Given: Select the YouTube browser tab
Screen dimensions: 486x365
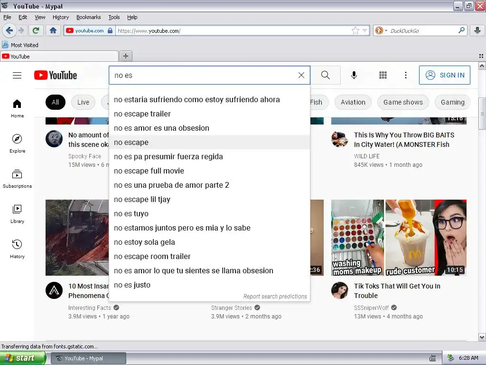Looking at the screenshot, I should coord(59,56).
